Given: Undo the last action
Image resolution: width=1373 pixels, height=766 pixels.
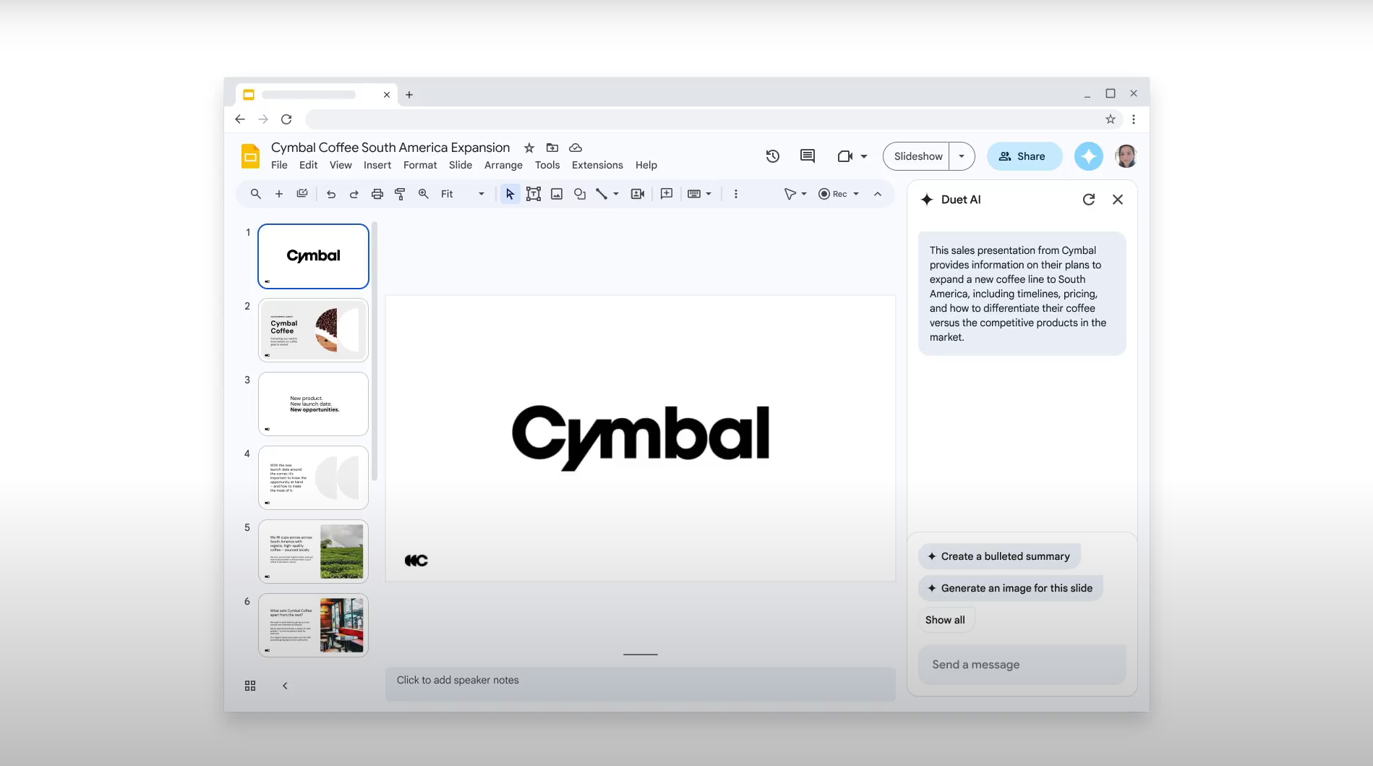Looking at the screenshot, I should click(330, 194).
